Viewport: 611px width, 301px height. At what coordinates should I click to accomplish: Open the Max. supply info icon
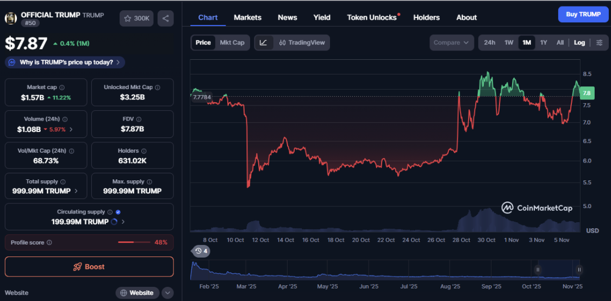click(x=149, y=181)
